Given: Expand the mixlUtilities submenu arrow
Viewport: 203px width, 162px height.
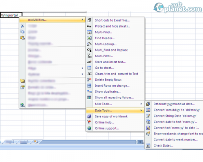Looking at the screenshot, I should pyautogui.click(x=82, y=20).
